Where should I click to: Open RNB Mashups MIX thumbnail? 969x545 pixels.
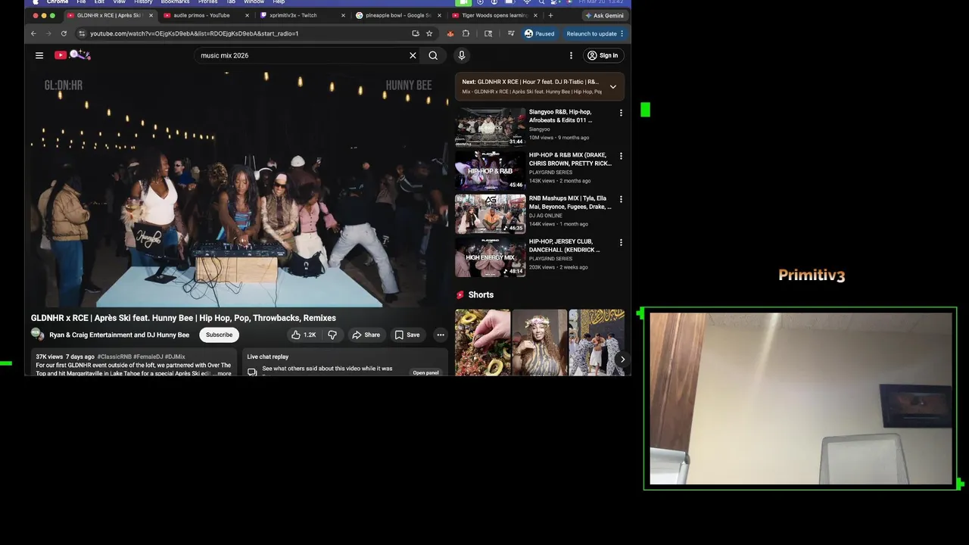click(x=490, y=213)
